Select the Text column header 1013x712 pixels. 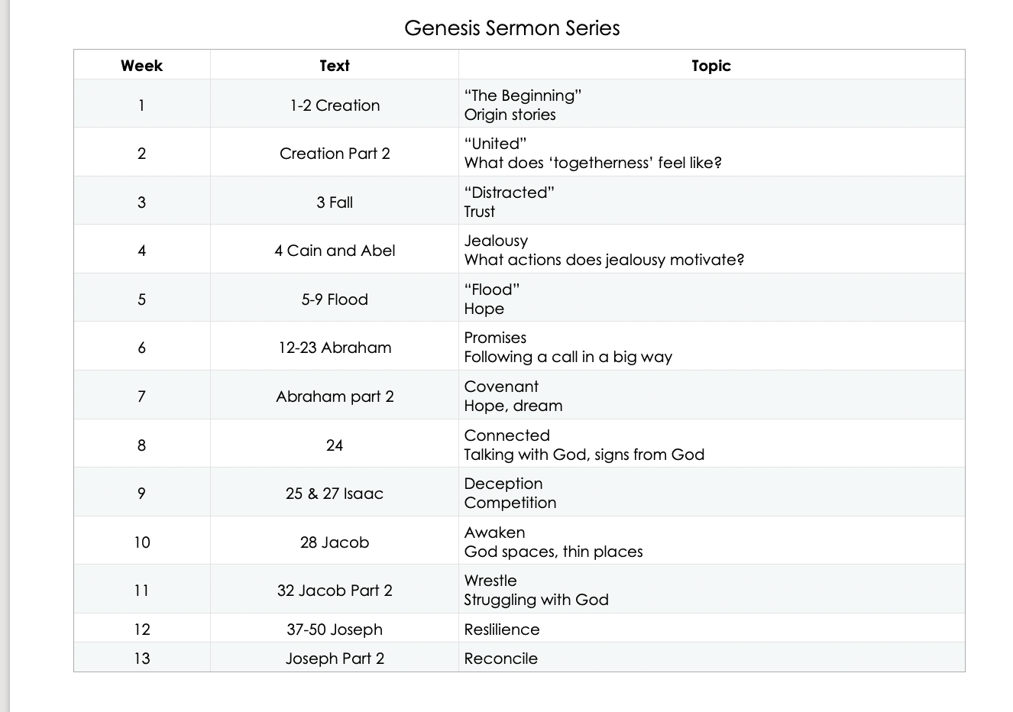pyautogui.click(x=335, y=66)
